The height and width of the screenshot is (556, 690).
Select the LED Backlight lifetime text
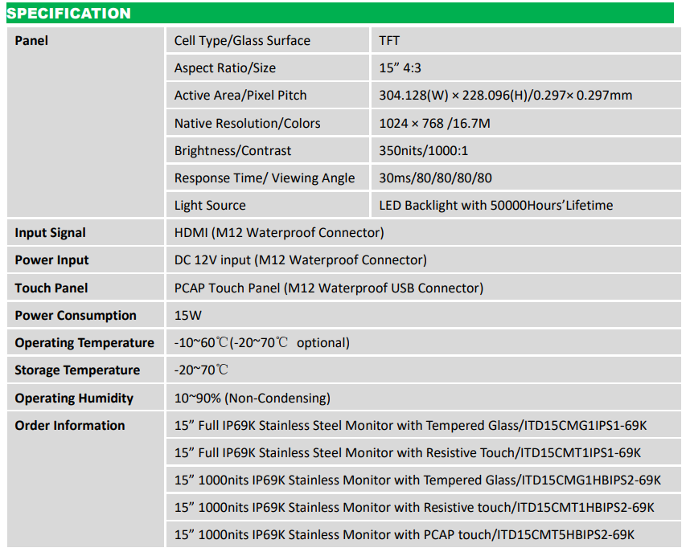point(495,206)
